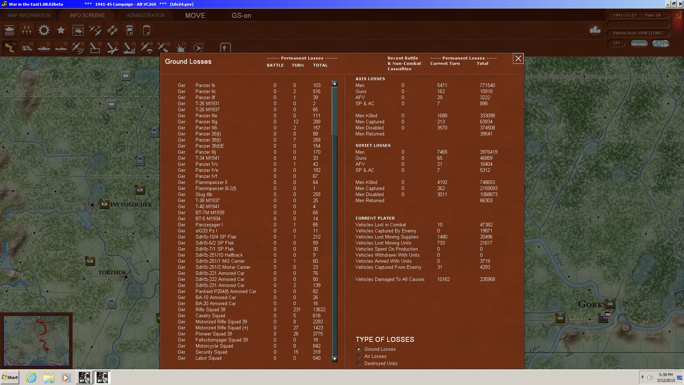
Task: Open the Map Information tab
Action: 29,15
